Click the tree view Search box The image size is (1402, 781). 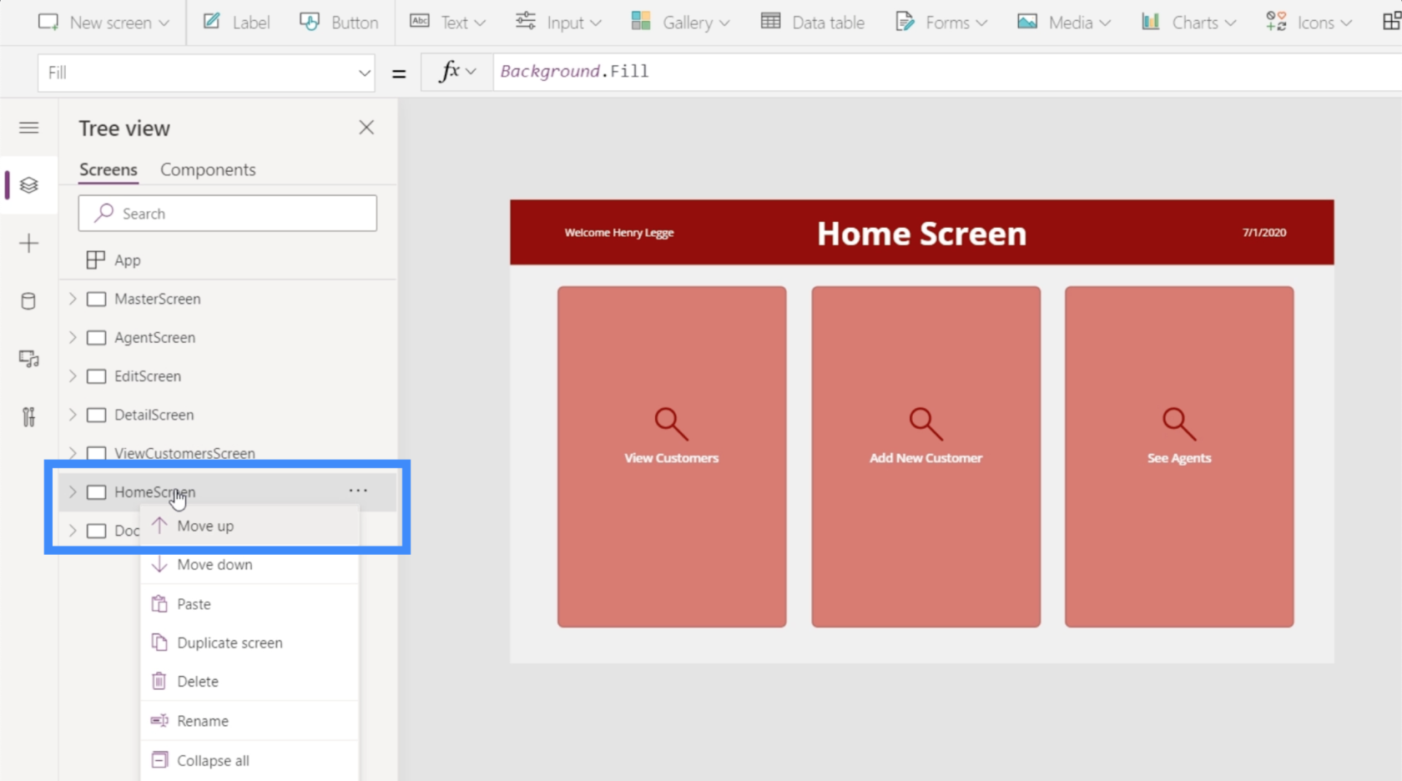tap(228, 214)
